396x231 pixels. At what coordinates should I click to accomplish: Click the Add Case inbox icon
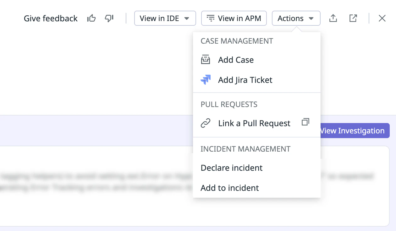point(206,60)
